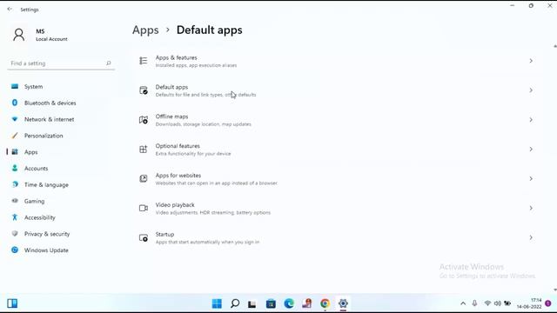Viewport: 557px width, 313px height.
Task: Open Optional features settings
Action: [337, 150]
